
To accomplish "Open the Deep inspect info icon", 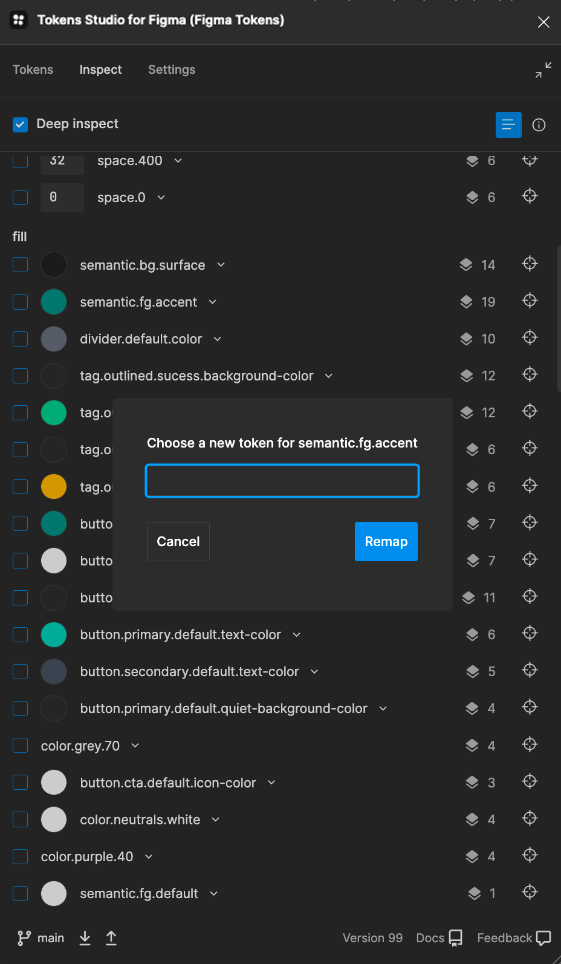I will [x=539, y=125].
